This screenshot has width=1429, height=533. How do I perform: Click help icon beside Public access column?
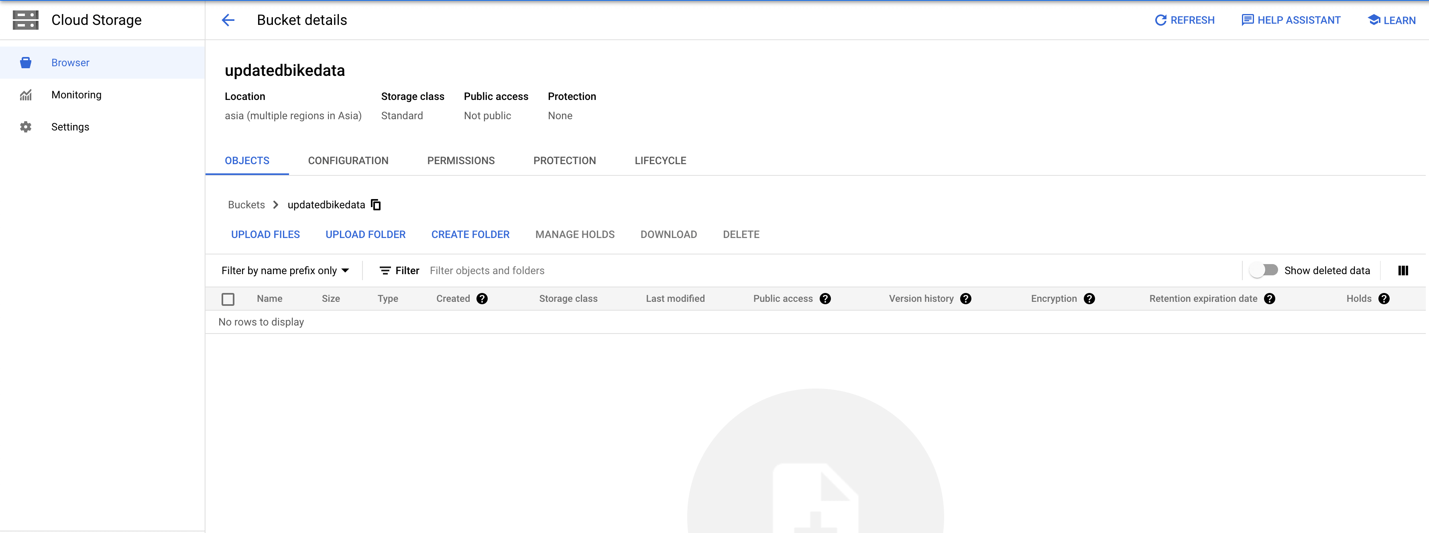pos(825,299)
